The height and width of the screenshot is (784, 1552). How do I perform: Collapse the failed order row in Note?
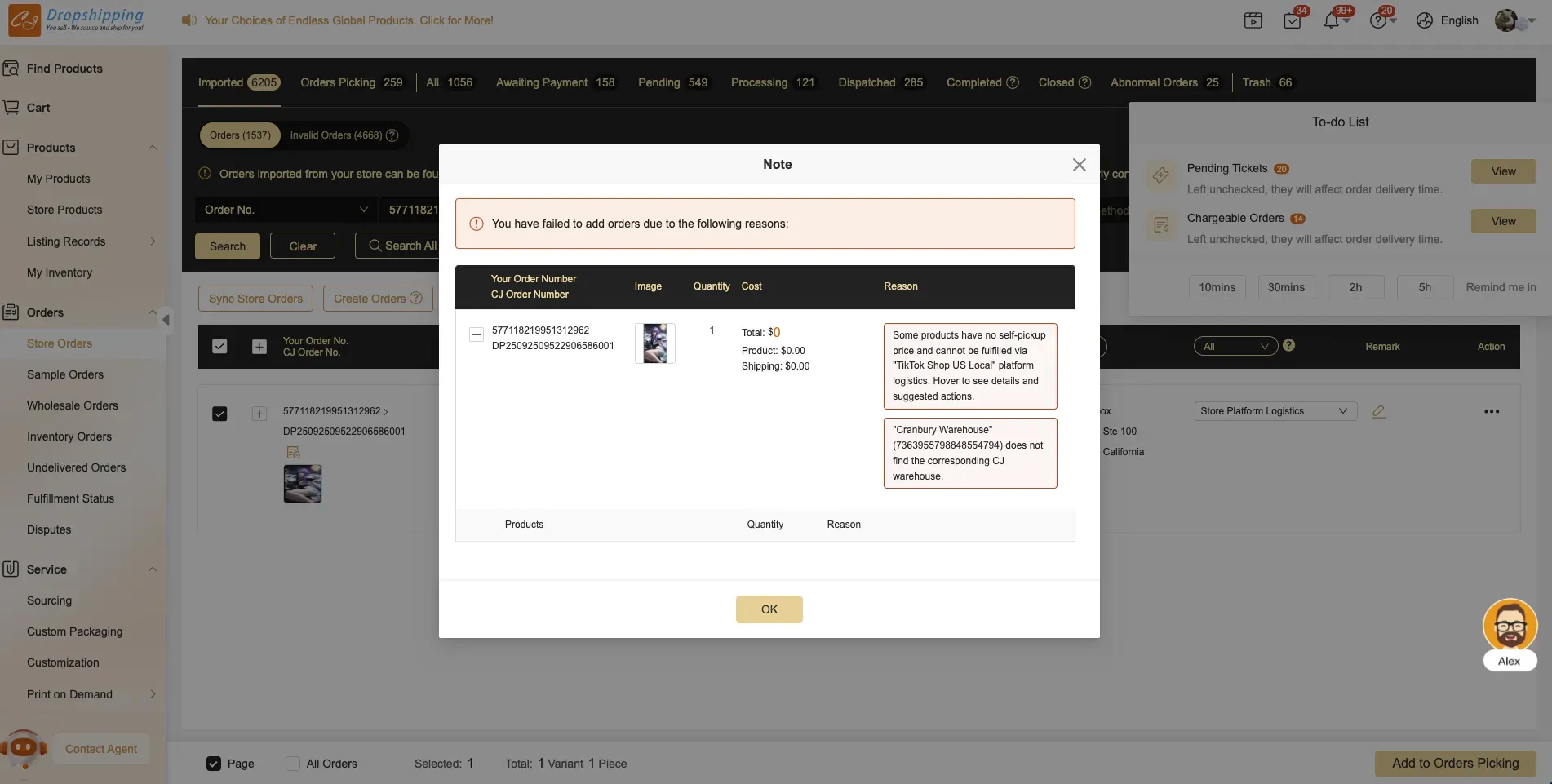click(x=477, y=334)
